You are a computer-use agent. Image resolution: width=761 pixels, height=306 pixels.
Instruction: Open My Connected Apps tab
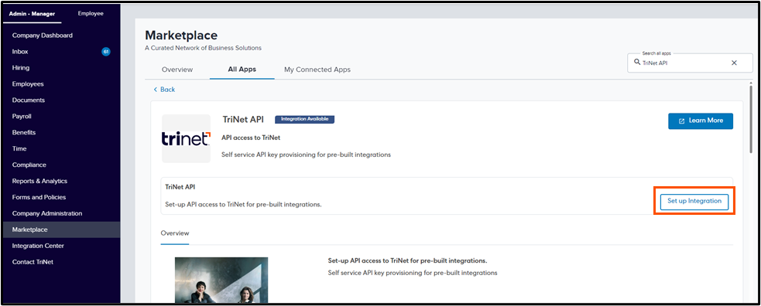coord(317,70)
